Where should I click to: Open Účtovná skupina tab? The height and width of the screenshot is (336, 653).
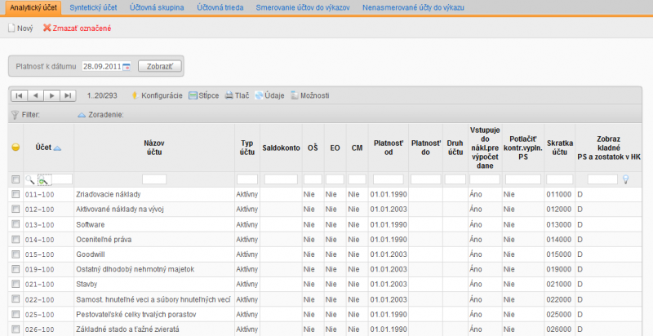[157, 7]
